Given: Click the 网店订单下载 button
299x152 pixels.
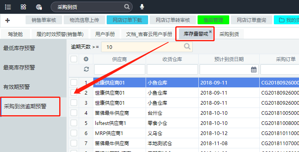Looking at the screenshot, I should click(x=127, y=20).
